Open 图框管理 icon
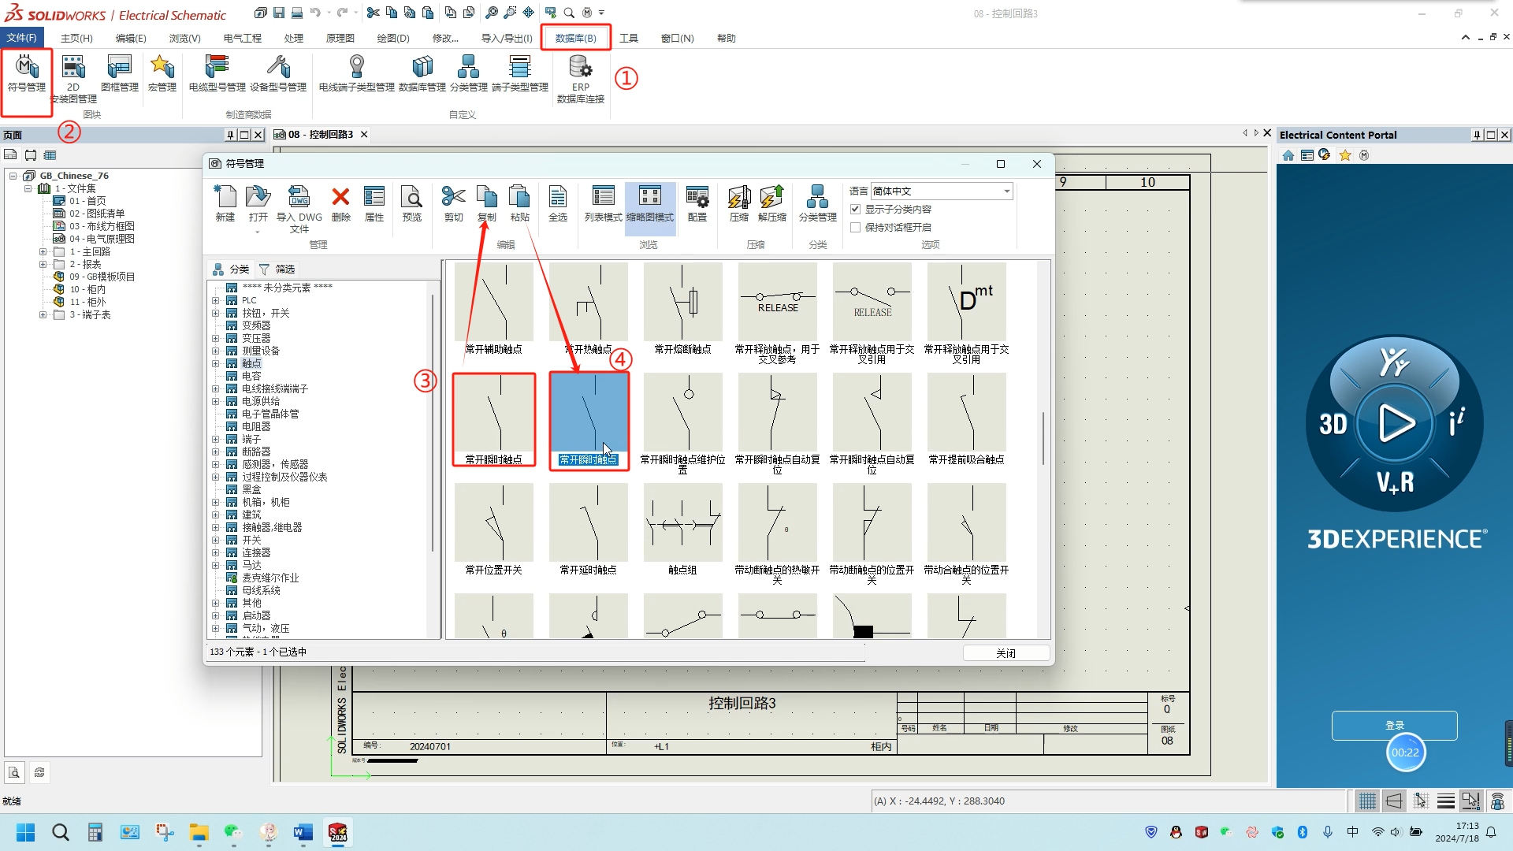This screenshot has width=1513, height=851. (x=120, y=74)
